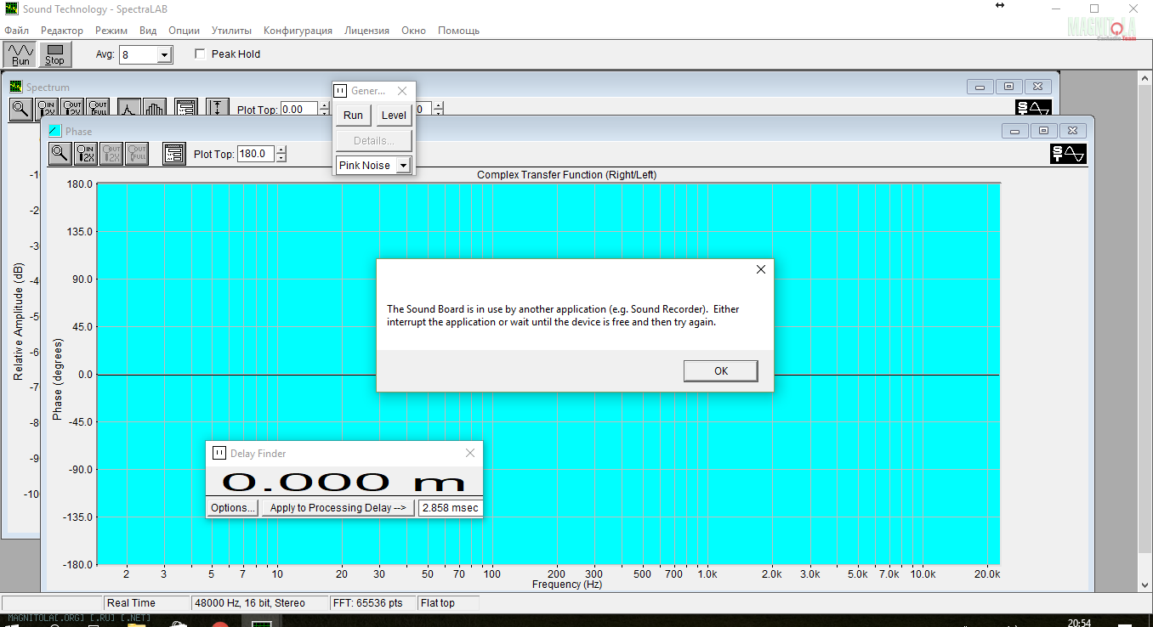Adjust Spectrum spinner right of Generator window
This screenshot has height=627, width=1153.
click(439, 109)
